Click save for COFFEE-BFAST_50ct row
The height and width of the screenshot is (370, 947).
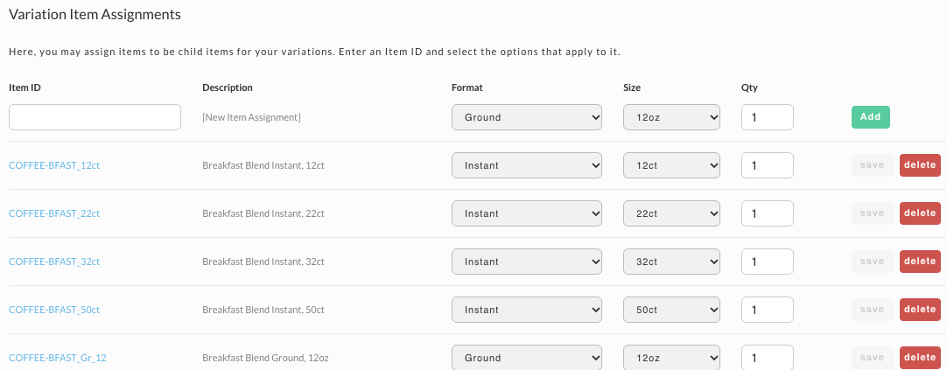(x=872, y=311)
